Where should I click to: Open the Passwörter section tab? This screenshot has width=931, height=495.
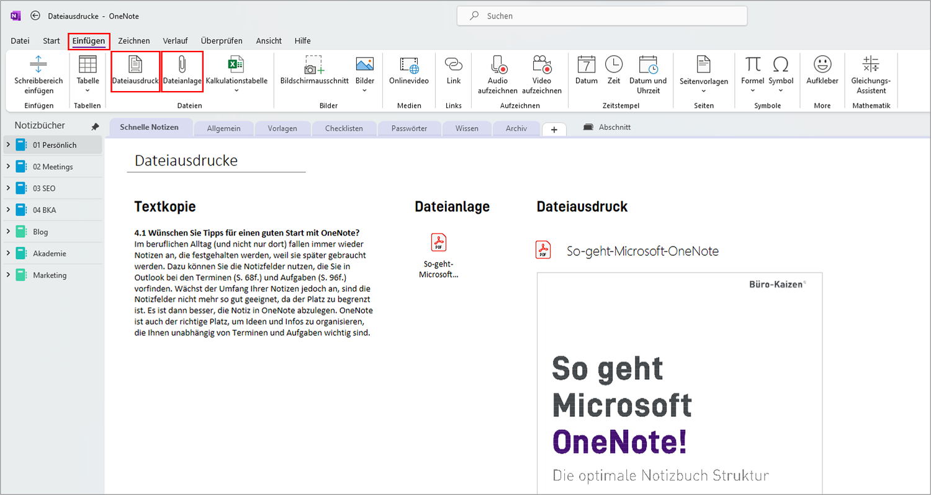(x=410, y=128)
